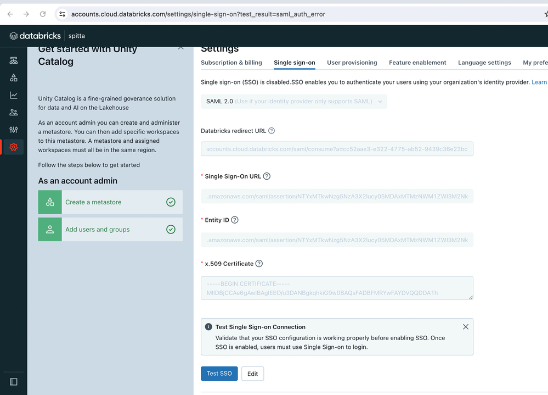Viewport: 548px width, 395px height.
Task: Click the sliders icon in left sidebar
Action: click(14, 130)
